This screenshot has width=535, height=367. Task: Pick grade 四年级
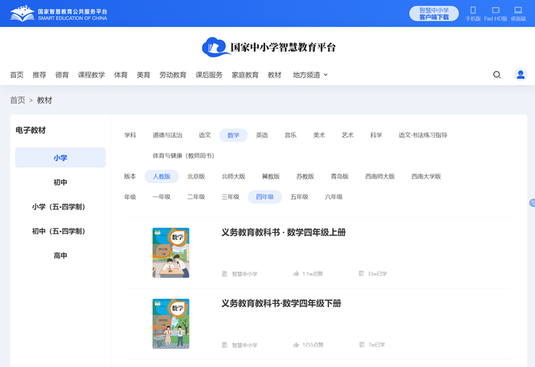click(265, 197)
